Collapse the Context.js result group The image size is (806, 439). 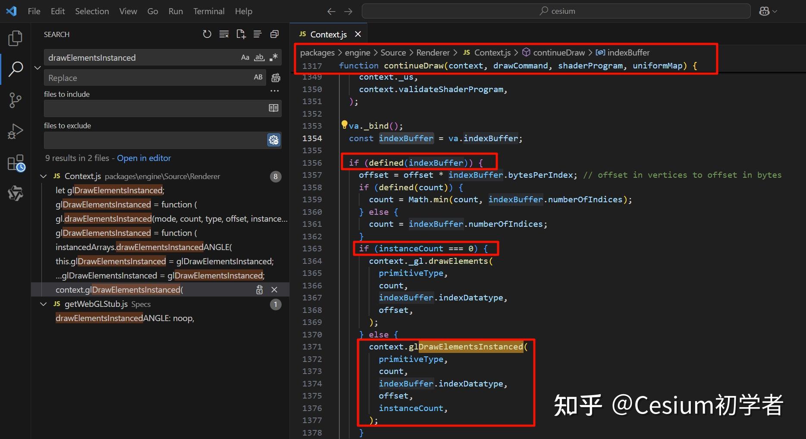[x=43, y=176]
